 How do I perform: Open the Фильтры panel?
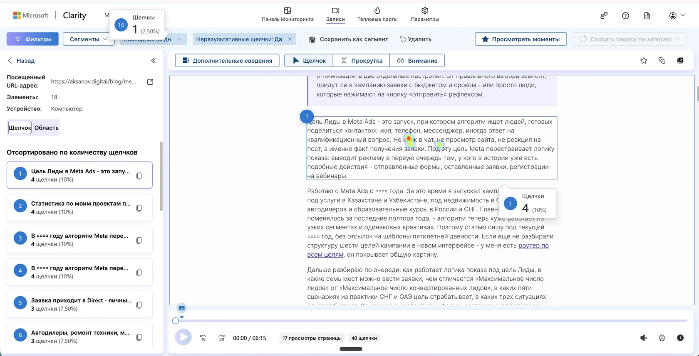point(32,39)
